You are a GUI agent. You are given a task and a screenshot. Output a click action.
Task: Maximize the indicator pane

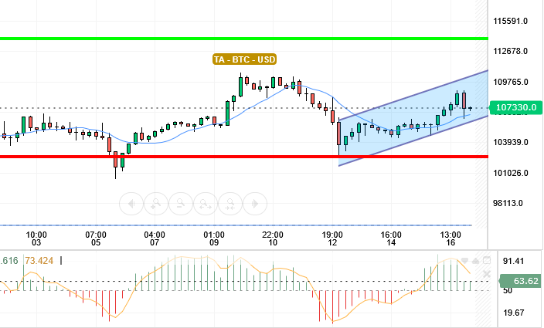click(487, 260)
